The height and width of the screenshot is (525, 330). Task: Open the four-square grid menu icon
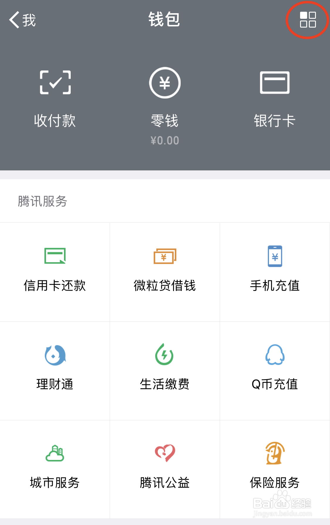pyautogui.click(x=308, y=20)
